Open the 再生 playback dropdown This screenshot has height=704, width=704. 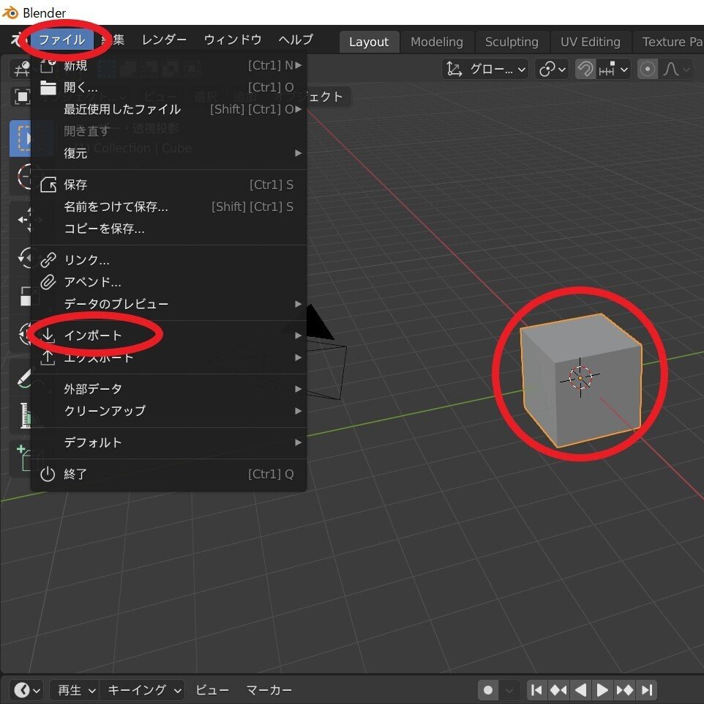coord(75,689)
